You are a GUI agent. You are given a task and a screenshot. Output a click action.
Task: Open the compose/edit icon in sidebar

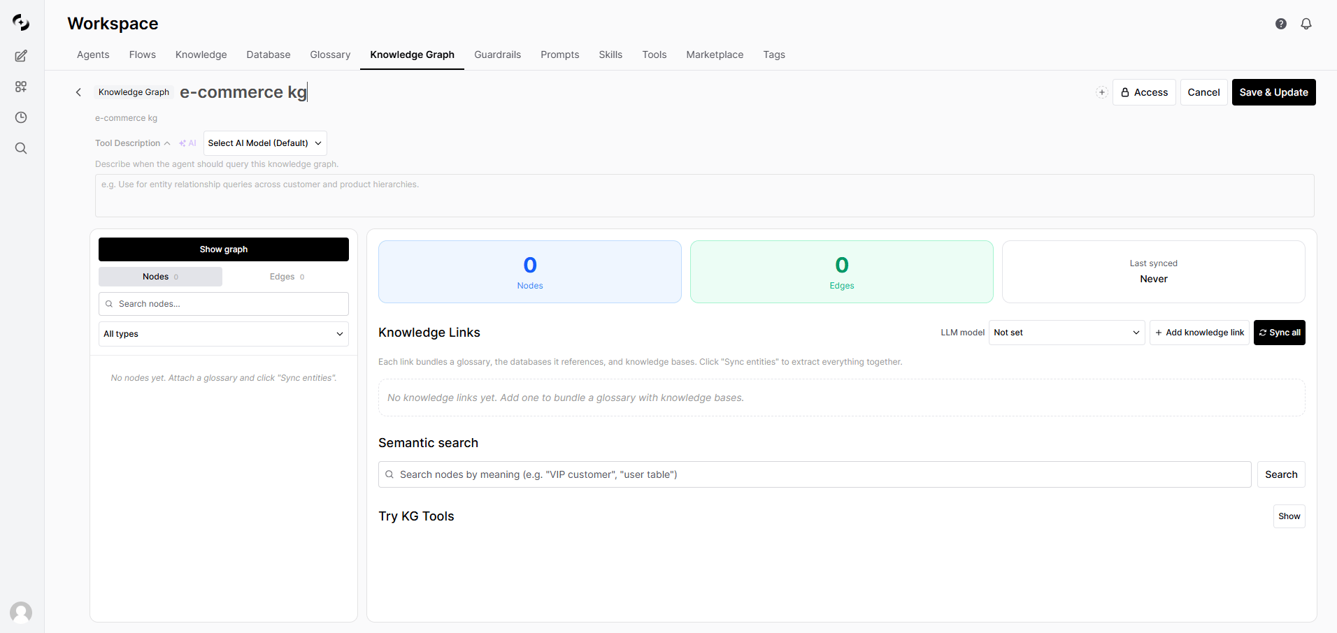(21, 56)
